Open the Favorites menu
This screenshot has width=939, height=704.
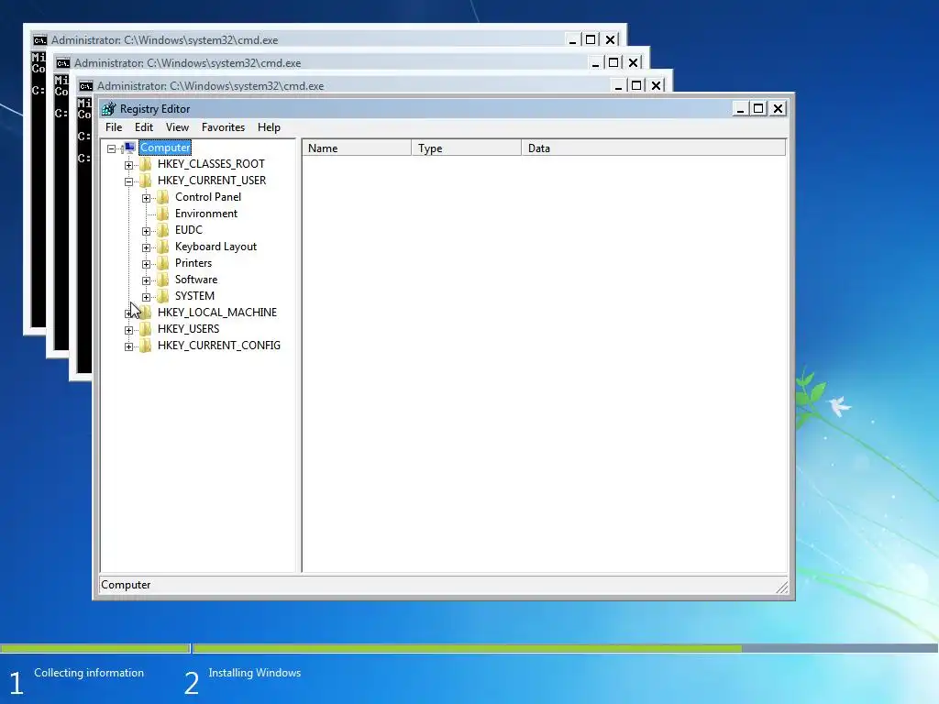(x=224, y=127)
